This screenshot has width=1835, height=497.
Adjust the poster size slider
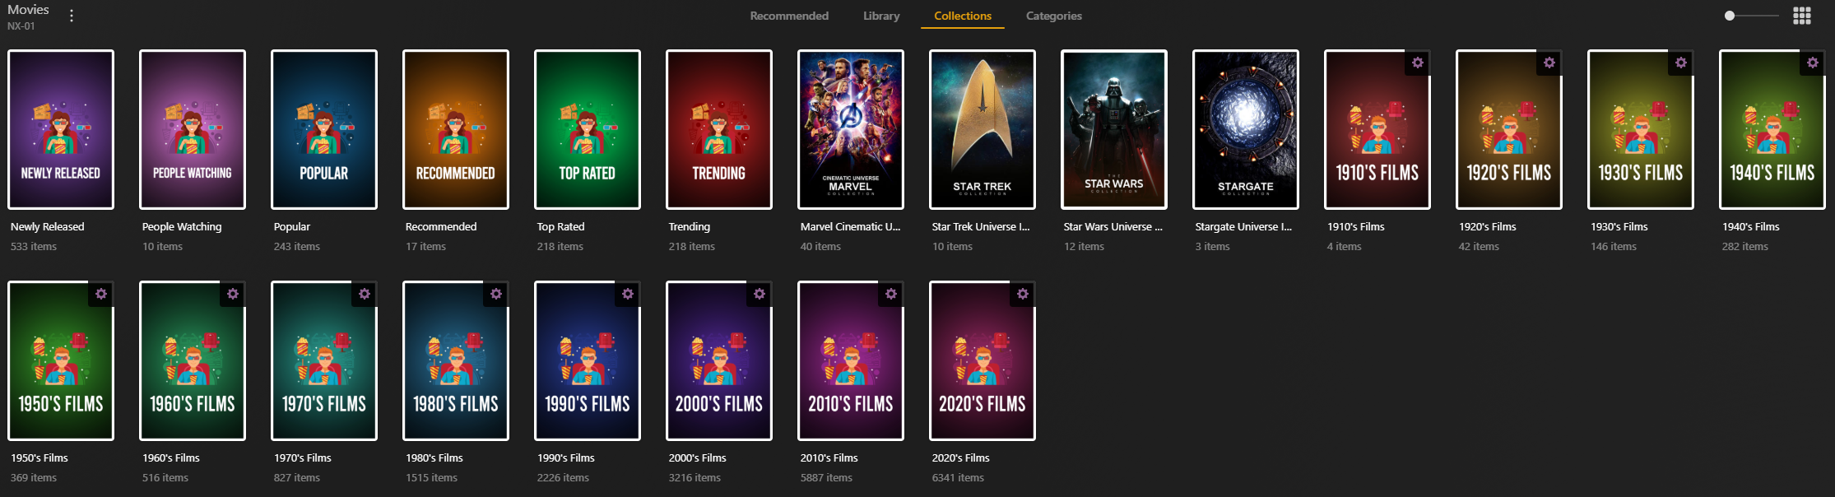click(1730, 16)
